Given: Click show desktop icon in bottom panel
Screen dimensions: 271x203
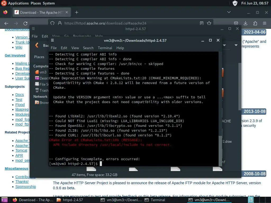Looking at the screenshot, I should click(x=4, y=200).
